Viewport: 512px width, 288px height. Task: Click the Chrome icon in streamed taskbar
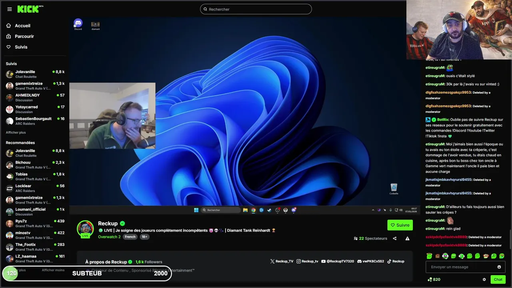pos(253,210)
